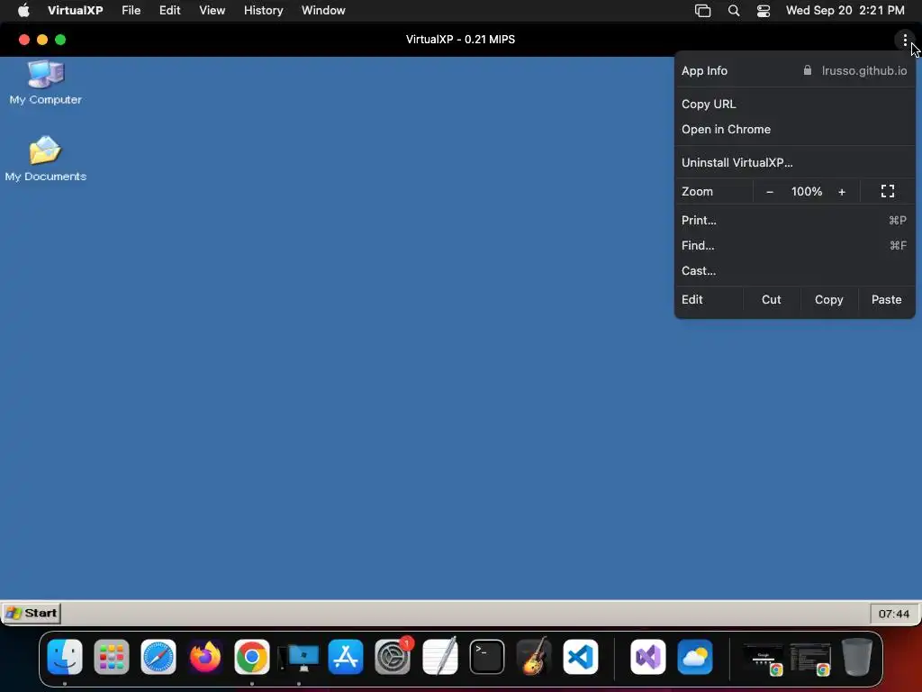Choose Find… from the menu
922x692 pixels.
(x=795, y=245)
